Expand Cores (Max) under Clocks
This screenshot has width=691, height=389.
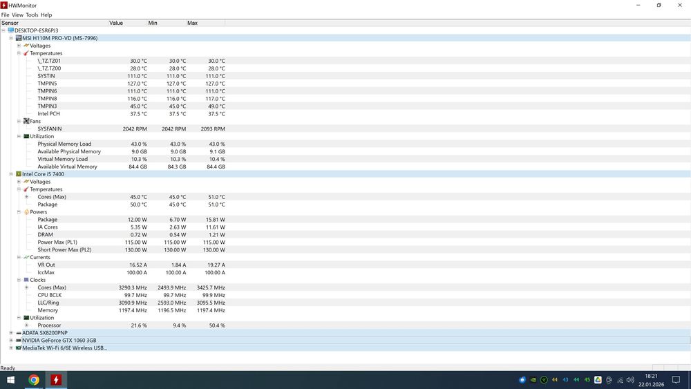(26, 287)
